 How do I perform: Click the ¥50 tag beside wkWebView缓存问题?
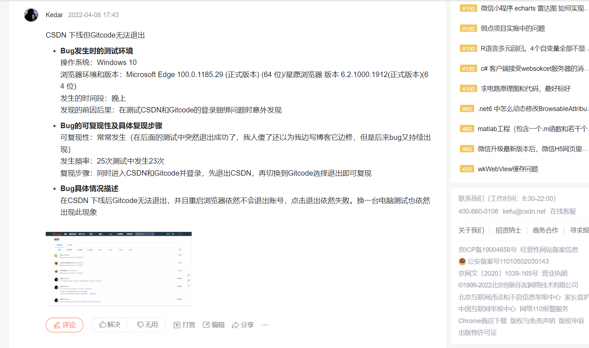click(467, 169)
